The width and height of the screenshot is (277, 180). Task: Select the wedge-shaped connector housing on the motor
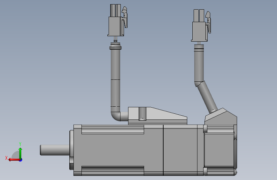(x=158, y=116)
